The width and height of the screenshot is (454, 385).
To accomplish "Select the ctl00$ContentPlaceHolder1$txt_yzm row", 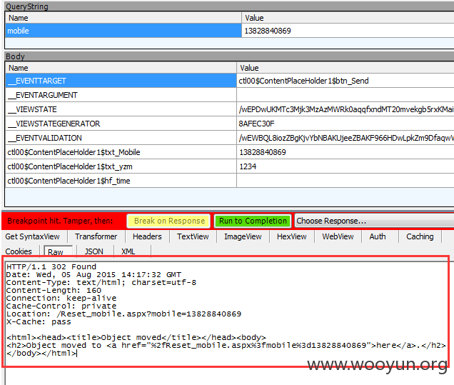I will 121,166.
